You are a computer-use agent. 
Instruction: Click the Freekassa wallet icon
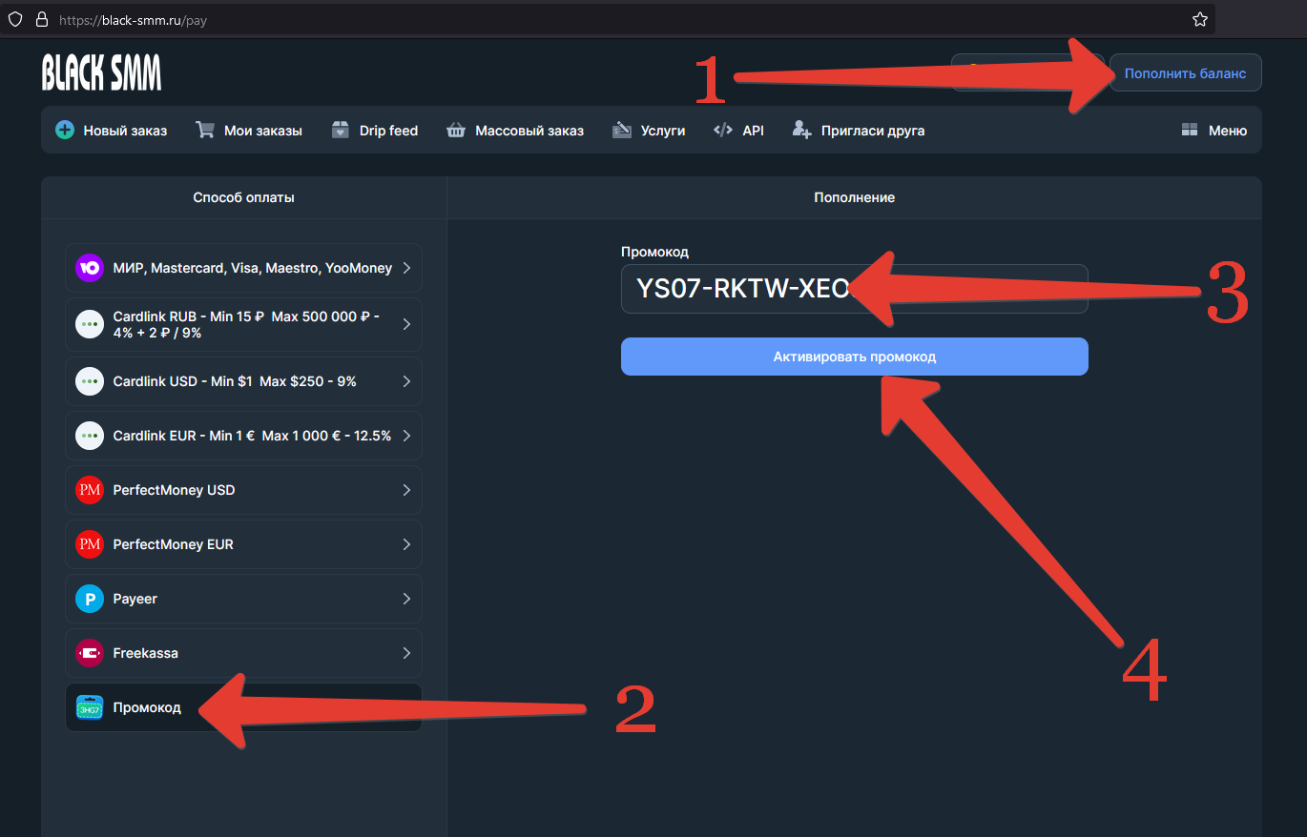coord(90,653)
